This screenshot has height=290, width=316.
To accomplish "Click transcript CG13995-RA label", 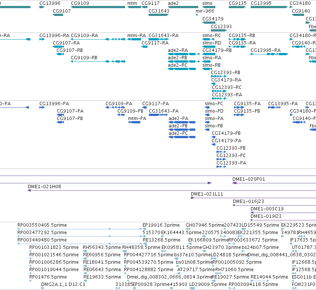I will pos(265,50).
